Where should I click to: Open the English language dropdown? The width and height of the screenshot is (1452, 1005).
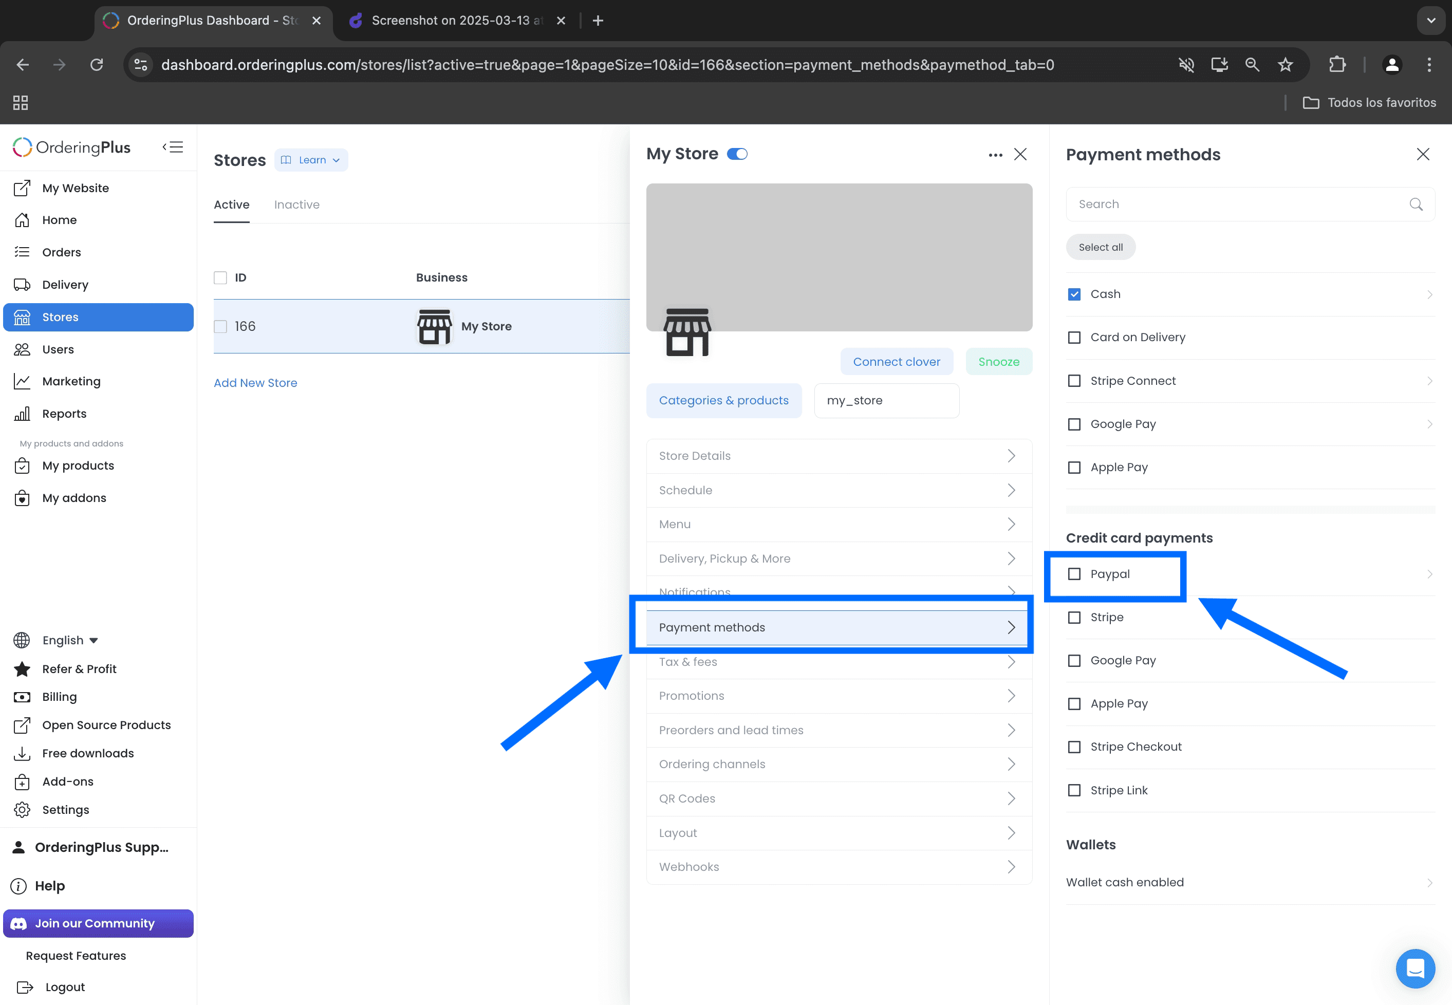(x=69, y=640)
